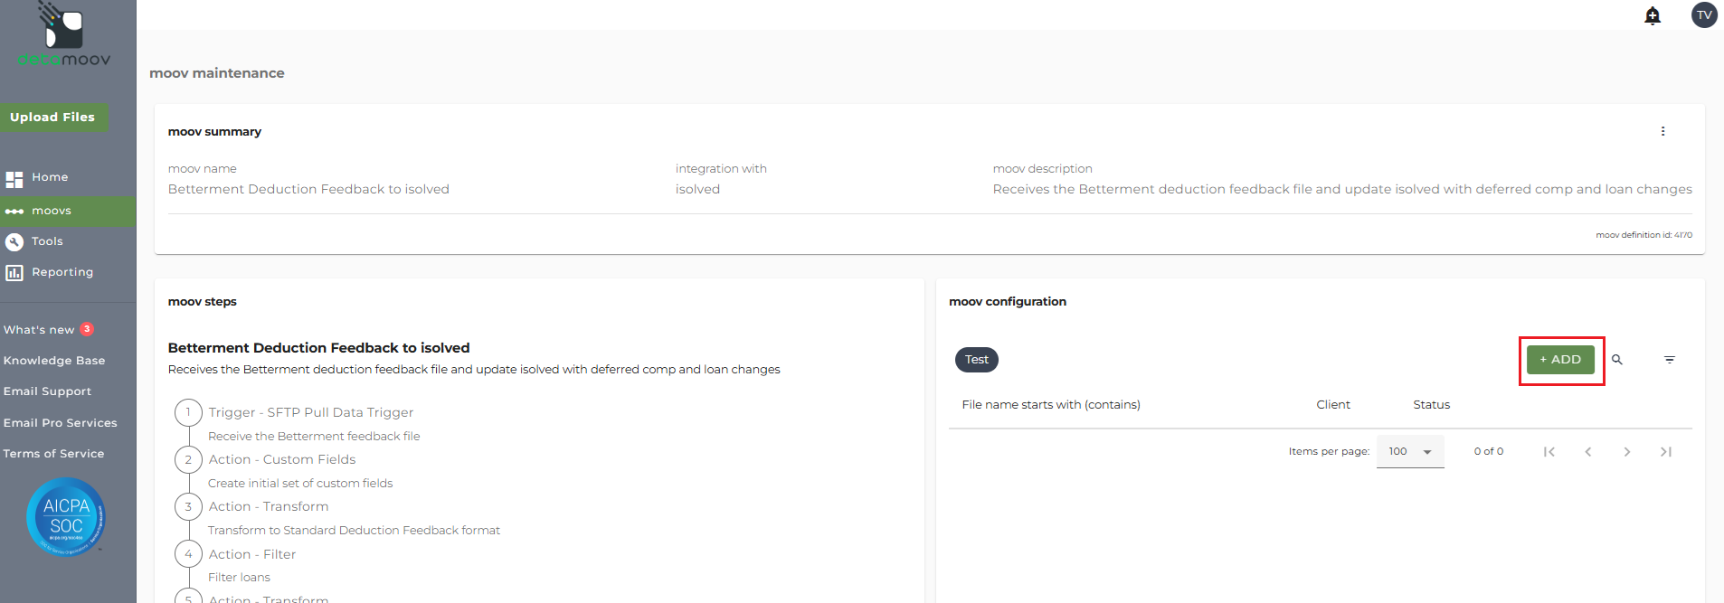Click 'Receive the Betterment feedback file' text

click(x=314, y=436)
